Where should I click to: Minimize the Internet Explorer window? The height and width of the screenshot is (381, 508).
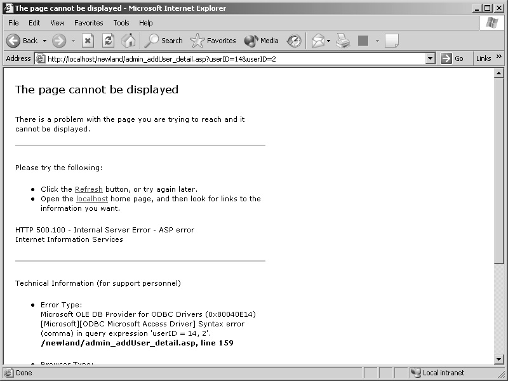click(x=476, y=8)
